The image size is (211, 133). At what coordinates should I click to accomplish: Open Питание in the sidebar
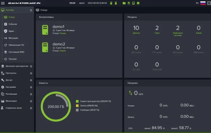[13, 59]
